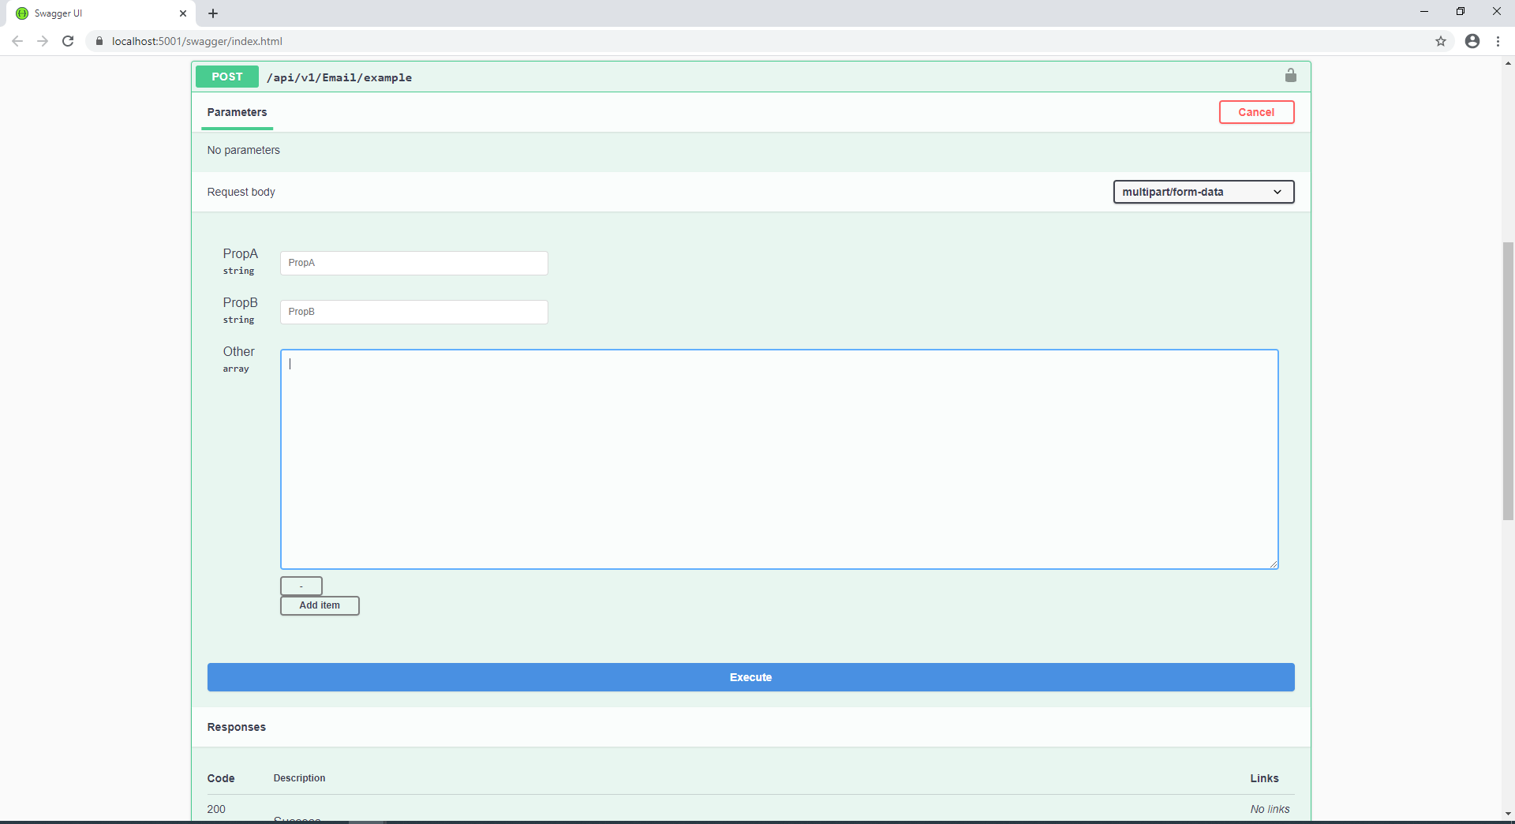This screenshot has height=824, width=1515.
Task: Open the Chrome profile avatar menu
Action: (x=1472, y=41)
